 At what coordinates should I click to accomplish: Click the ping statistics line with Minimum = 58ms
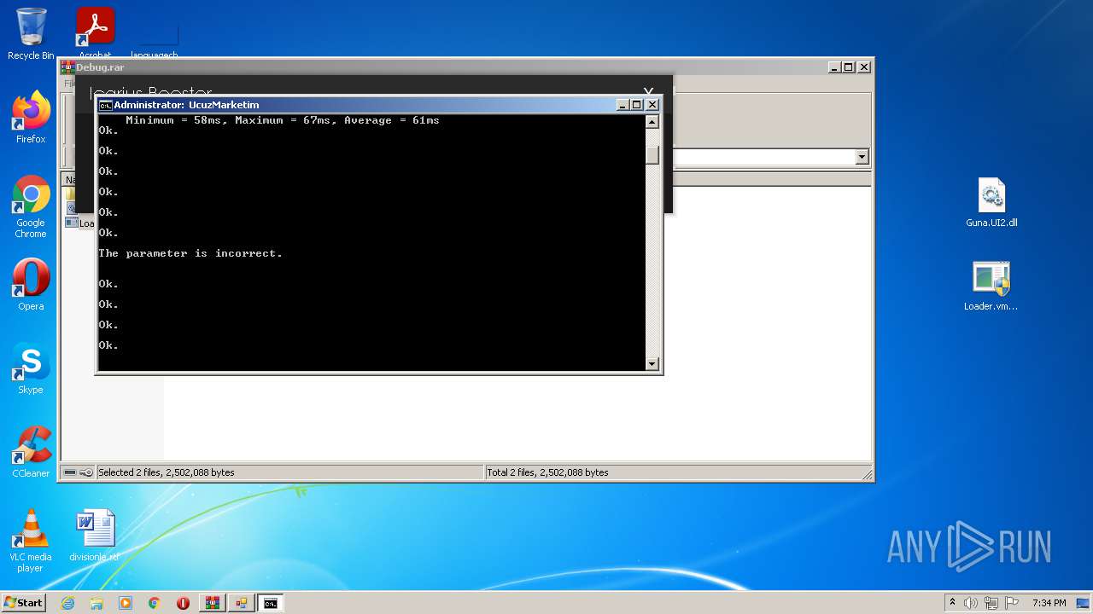(x=283, y=120)
